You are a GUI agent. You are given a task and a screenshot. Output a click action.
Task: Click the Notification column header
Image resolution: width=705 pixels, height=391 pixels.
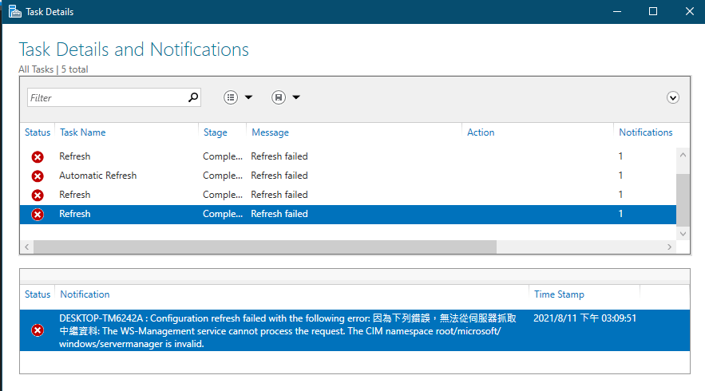pyautogui.click(x=85, y=294)
